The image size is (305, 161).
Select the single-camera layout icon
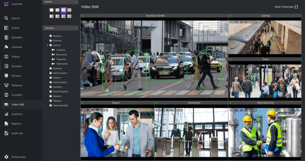[x=51, y=10]
